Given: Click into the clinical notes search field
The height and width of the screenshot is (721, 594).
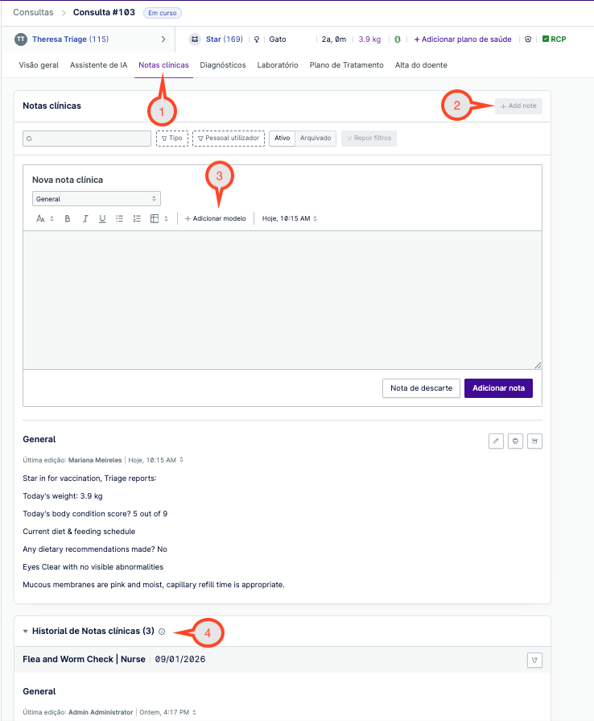Looking at the screenshot, I should [x=87, y=139].
